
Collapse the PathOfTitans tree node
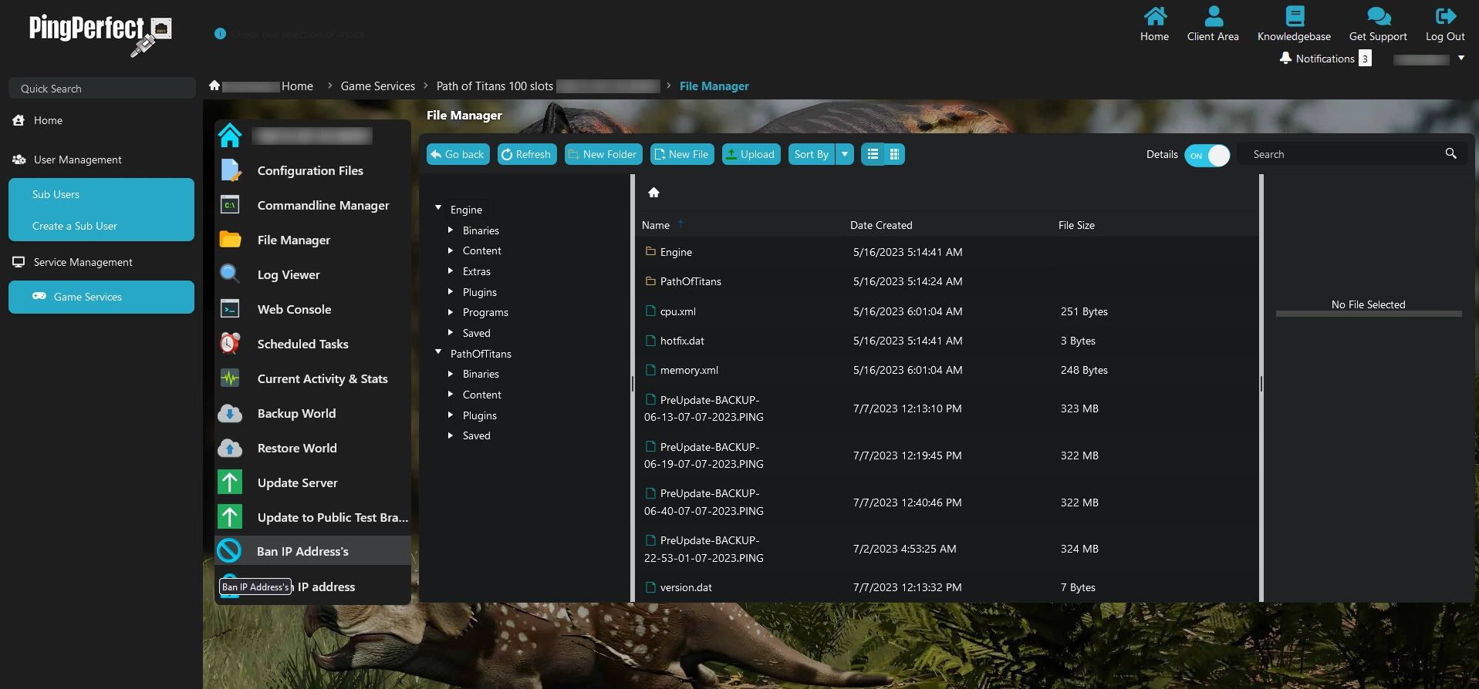pos(438,353)
